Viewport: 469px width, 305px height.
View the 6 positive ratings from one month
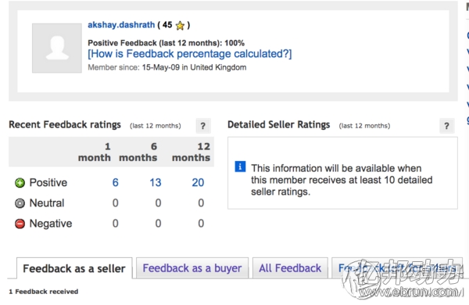116,182
